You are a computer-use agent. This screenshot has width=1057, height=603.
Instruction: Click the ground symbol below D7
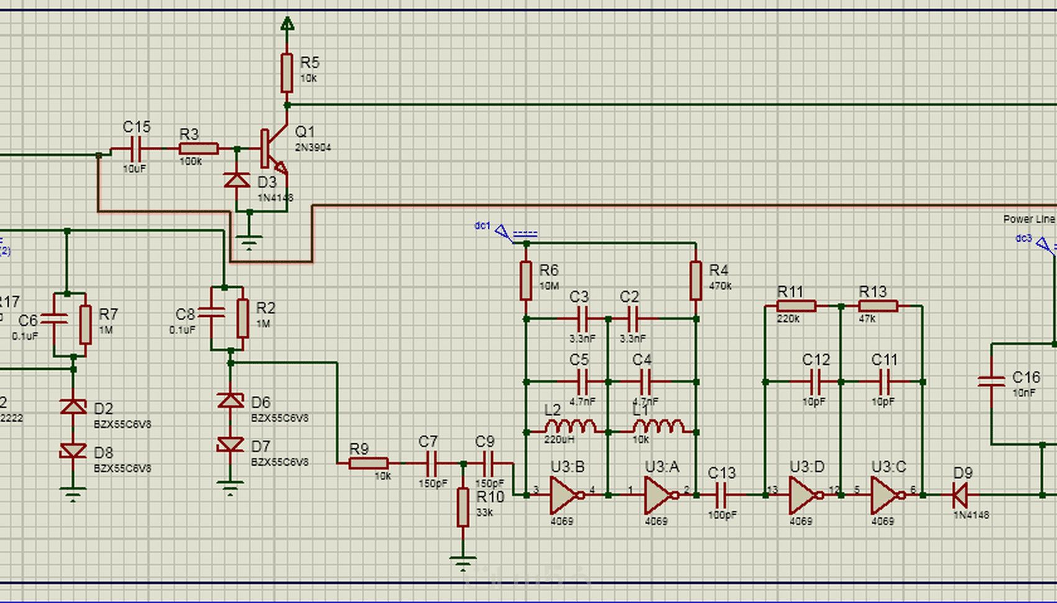click(231, 487)
